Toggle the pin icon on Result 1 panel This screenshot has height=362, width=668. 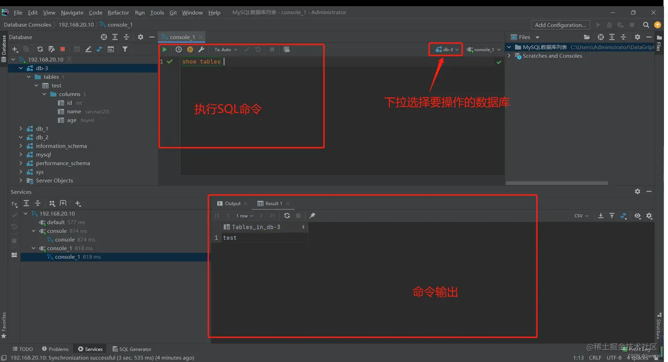(312, 216)
